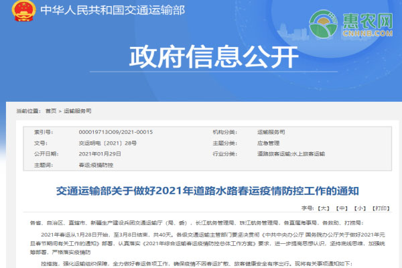402x268 pixels.
Task: Click the 行业分类 label
Action: (225, 154)
